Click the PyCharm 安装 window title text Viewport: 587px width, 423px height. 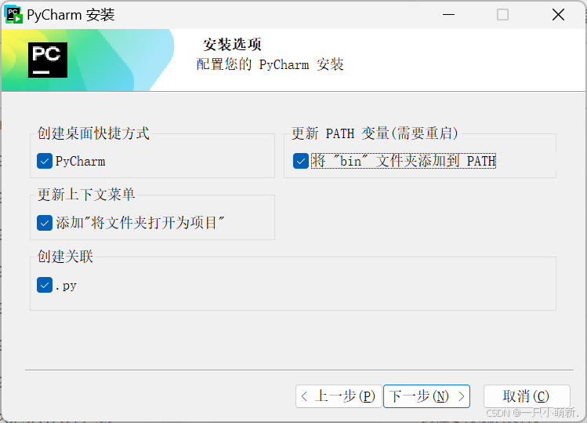pyautogui.click(x=71, y=15)
